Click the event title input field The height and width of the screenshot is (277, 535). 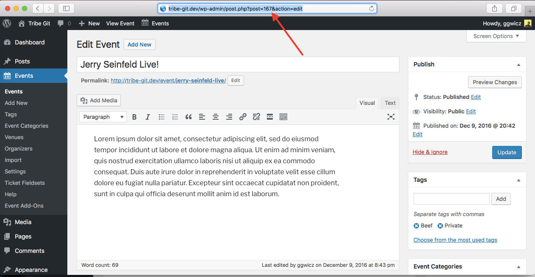click(238, 64)
